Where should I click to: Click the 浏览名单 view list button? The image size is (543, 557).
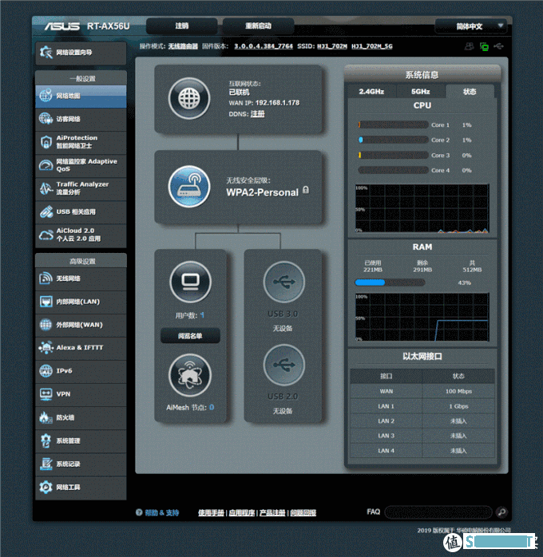click(x=190, y=336)
